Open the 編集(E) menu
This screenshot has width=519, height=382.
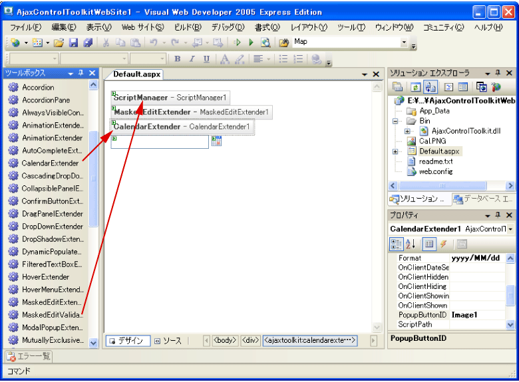tap(64, 27)
